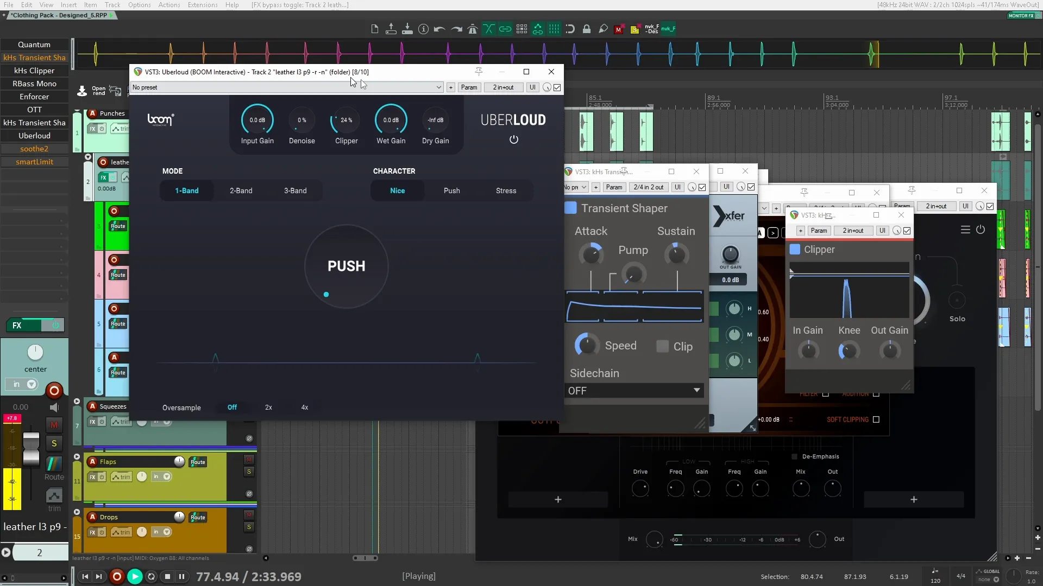Toggle SOFT CLIPPING checkbox
Image resolution: width=1043 pixels, height=586 pixels.
click(x=876, y=419)
